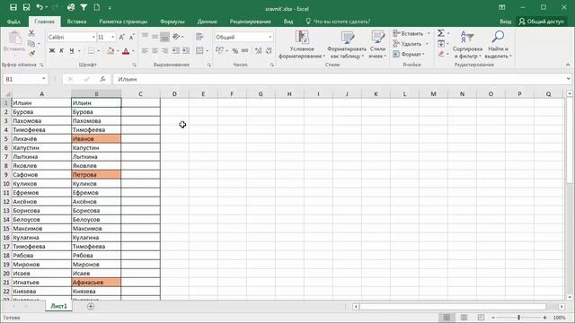Click the Top Align icon

[146, 37]
